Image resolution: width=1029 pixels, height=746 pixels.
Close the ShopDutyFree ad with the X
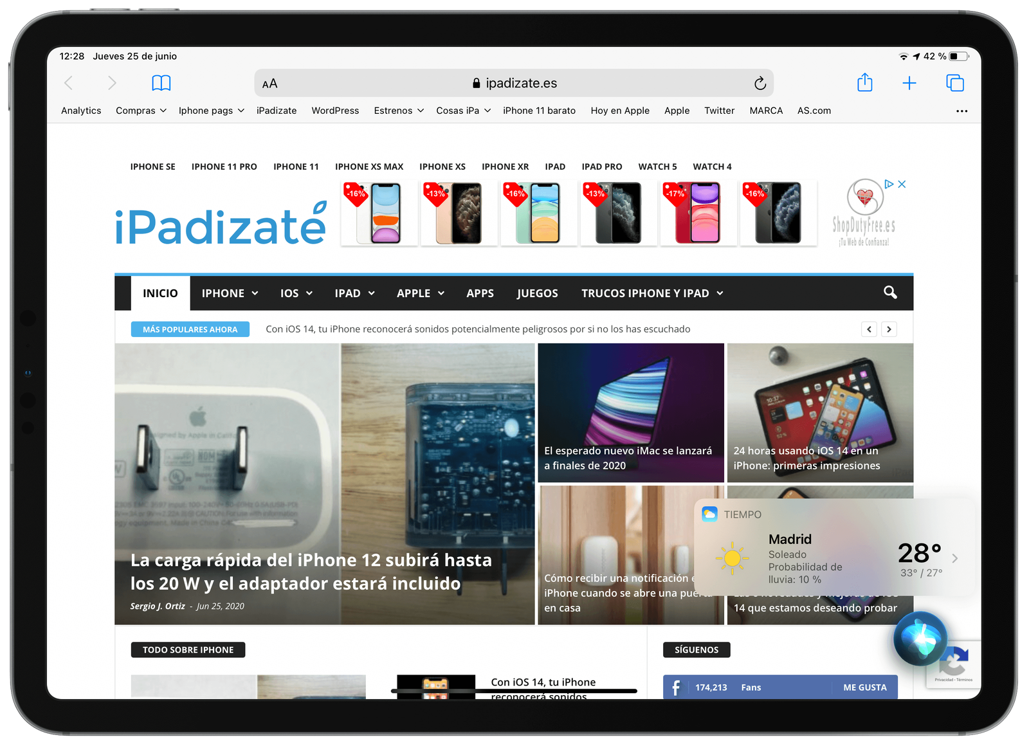coord(902,184)
